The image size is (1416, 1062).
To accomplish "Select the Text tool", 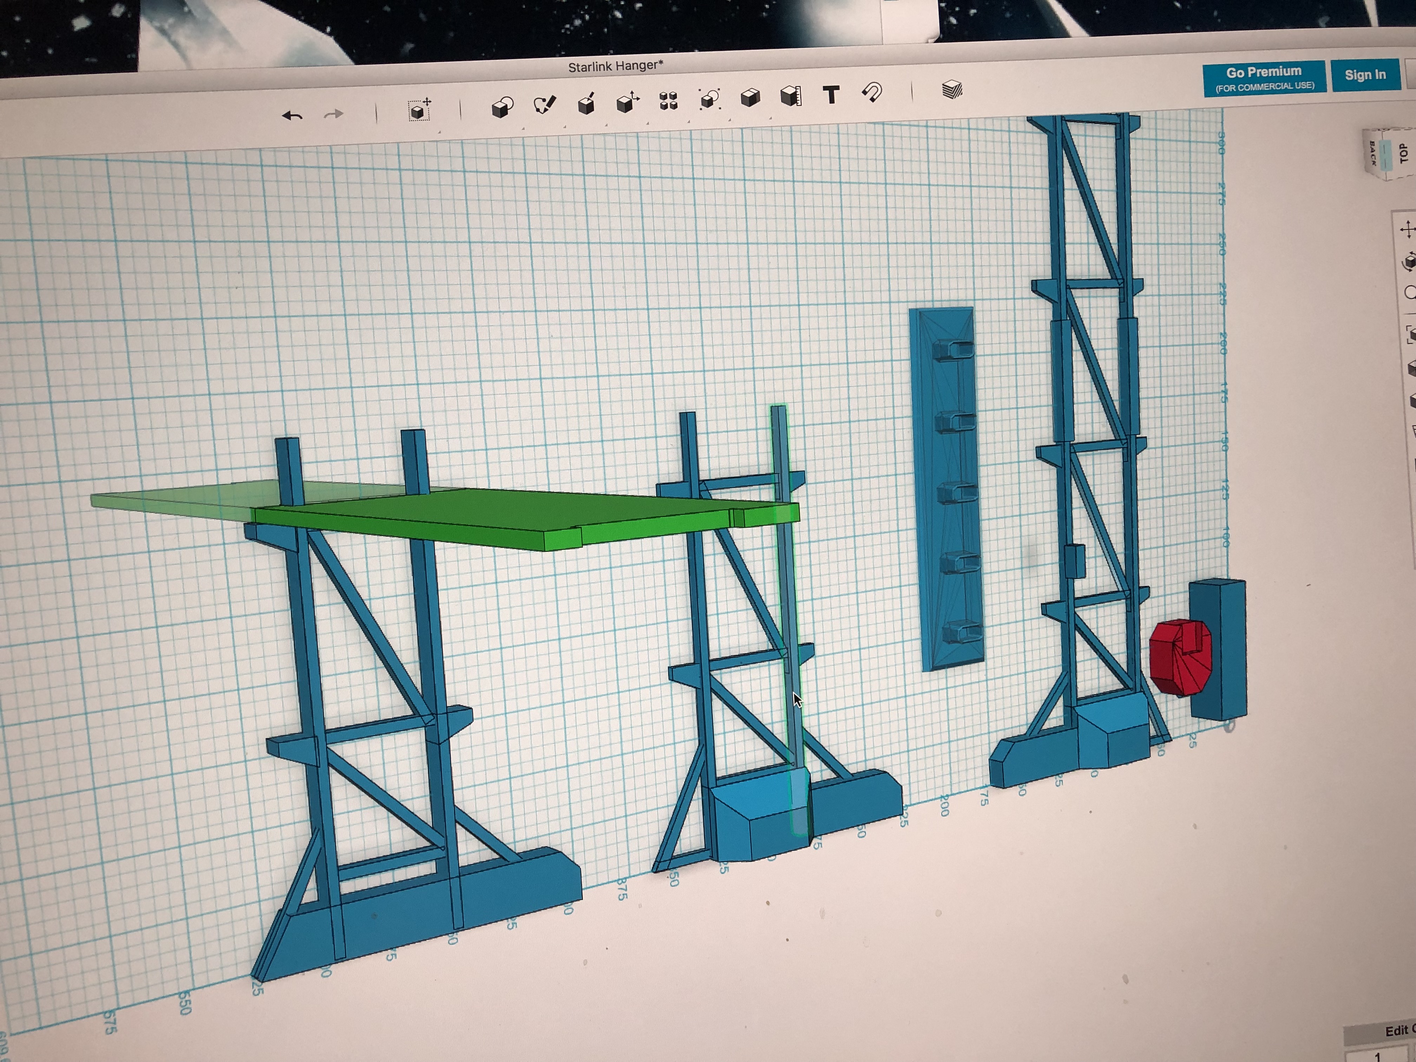I will tap(831, 96).
